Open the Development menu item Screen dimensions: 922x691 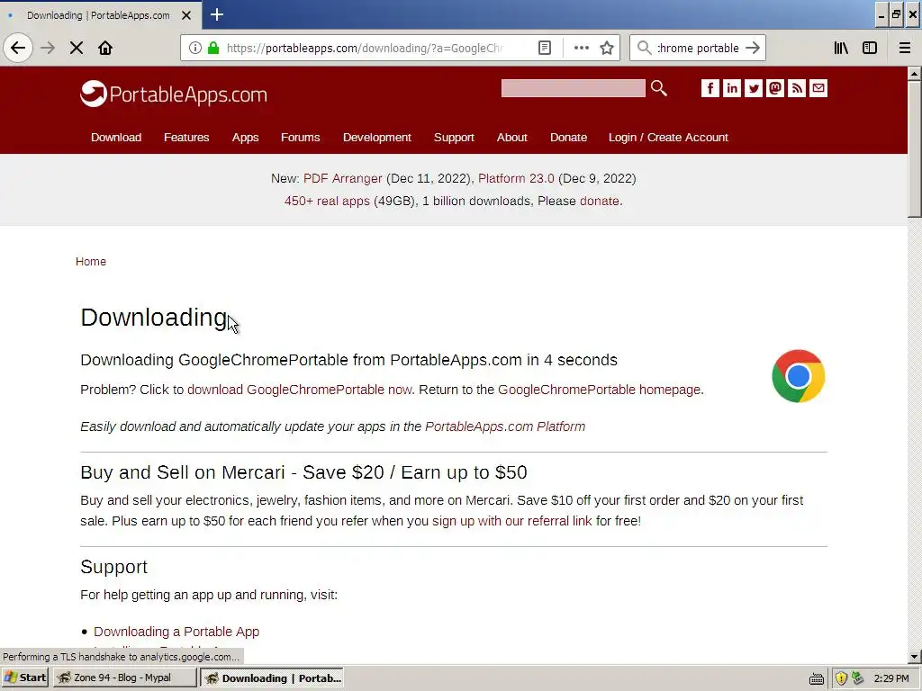tap(377, 137)
